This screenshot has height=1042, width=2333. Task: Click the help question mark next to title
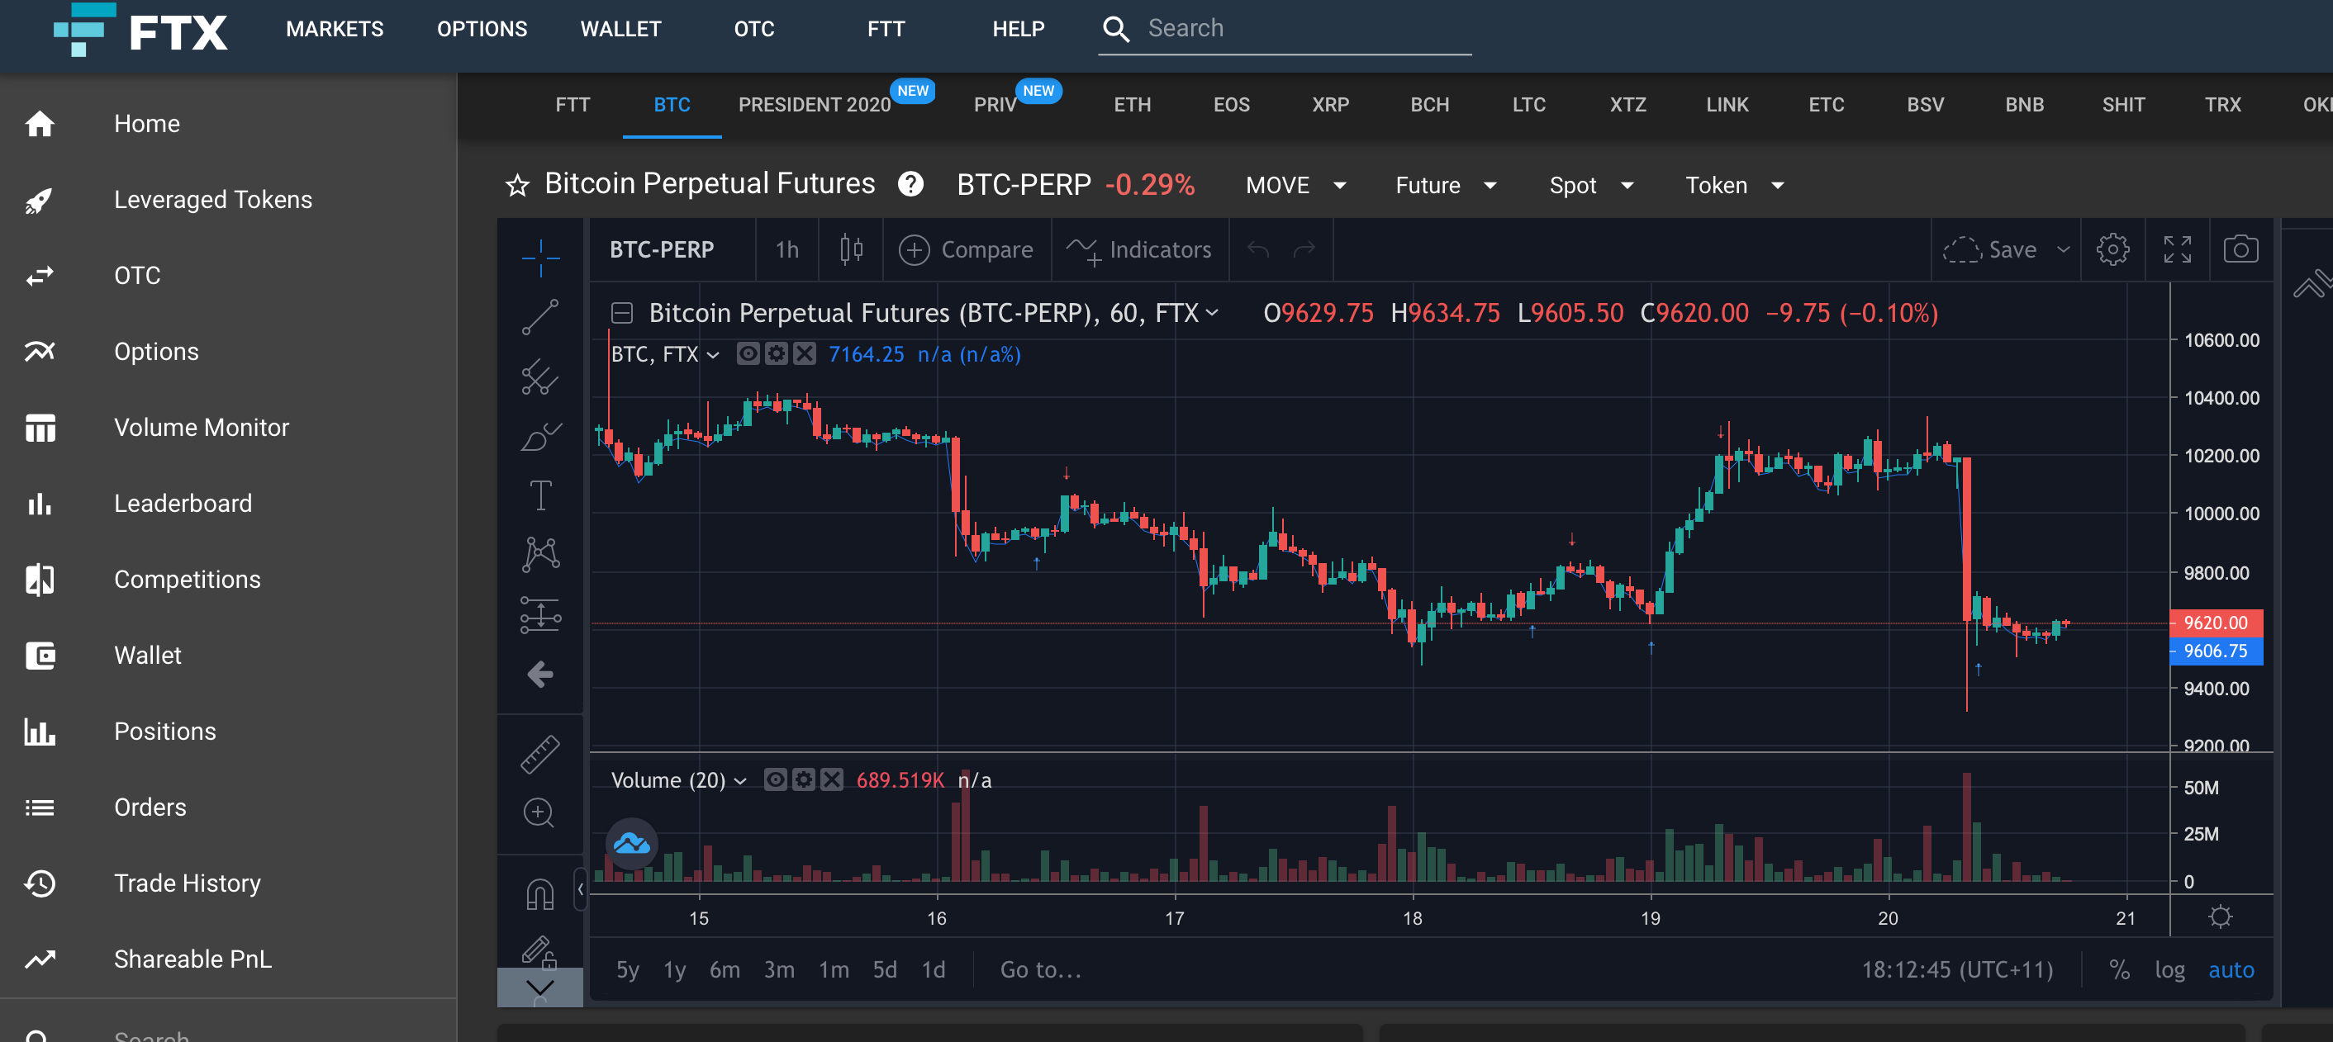tap(911, 185)
